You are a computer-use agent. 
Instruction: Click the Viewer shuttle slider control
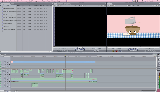coord(63,49)
